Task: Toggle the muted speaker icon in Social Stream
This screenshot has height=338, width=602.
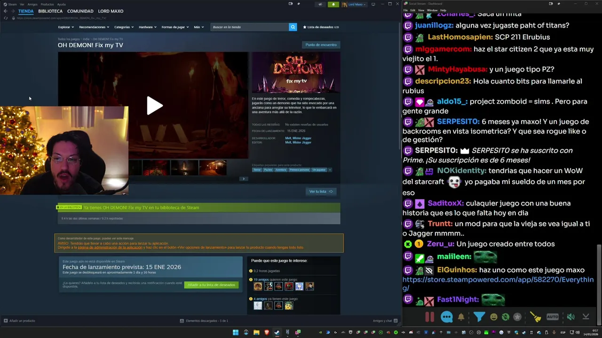Action: tap(570, 317)
